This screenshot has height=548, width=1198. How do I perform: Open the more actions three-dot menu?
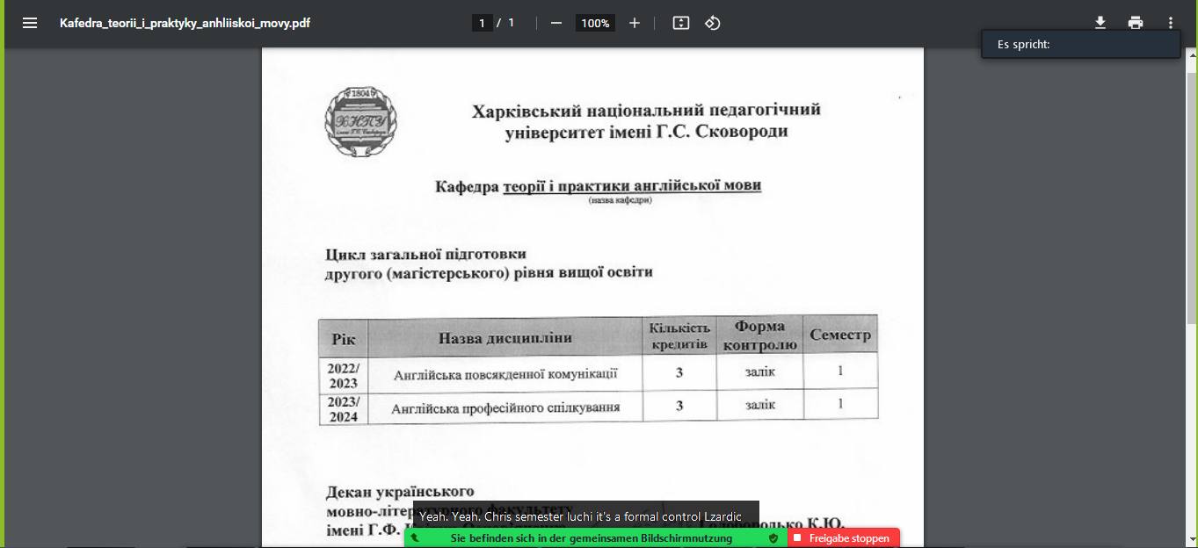1171,23
